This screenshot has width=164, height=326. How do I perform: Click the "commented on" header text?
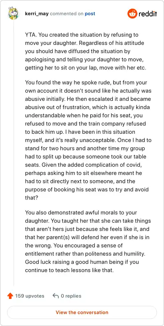pos(67,14)
